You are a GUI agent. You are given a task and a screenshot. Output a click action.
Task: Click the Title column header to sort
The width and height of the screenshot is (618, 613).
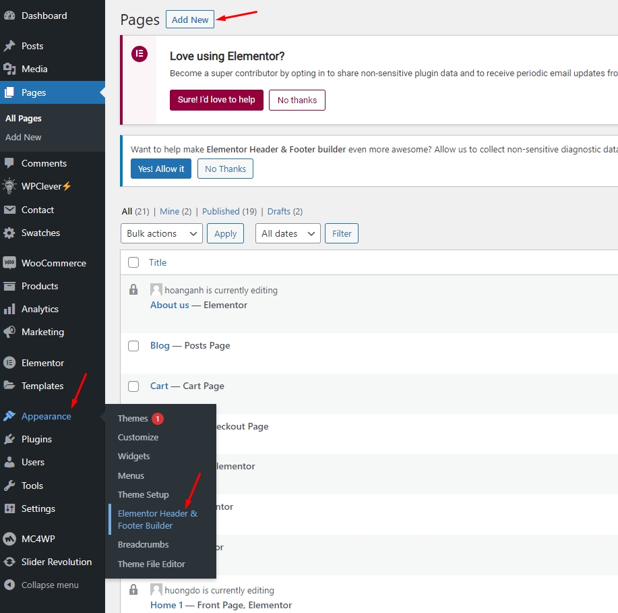(158, 262)
